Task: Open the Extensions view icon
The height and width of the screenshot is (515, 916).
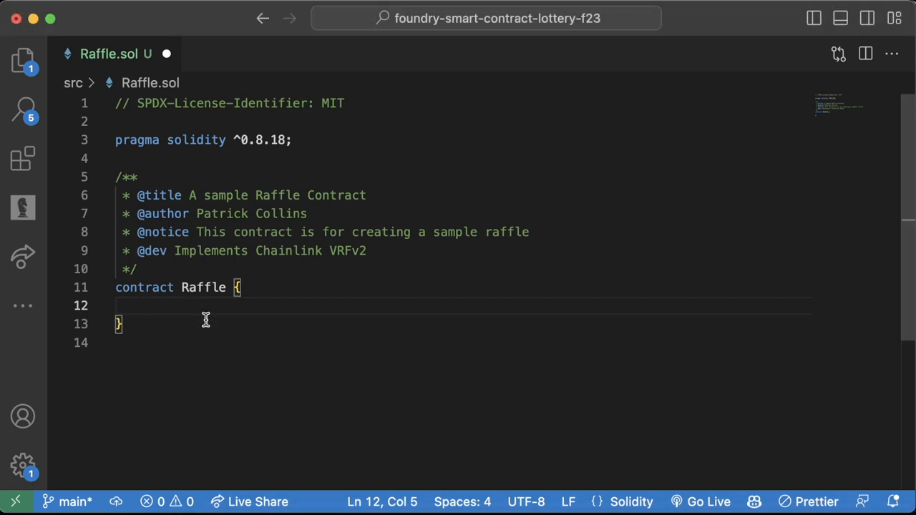Action: (23, 159)
